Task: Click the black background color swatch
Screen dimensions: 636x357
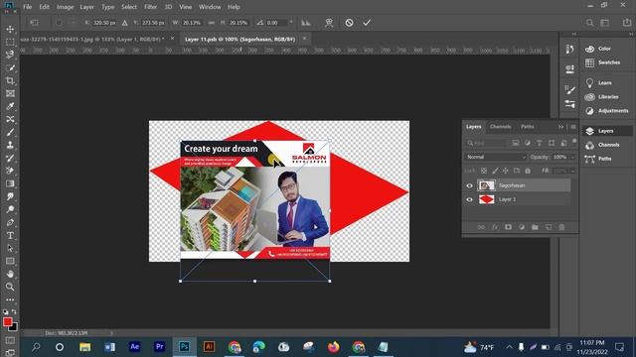Action: tap(14, 327)
